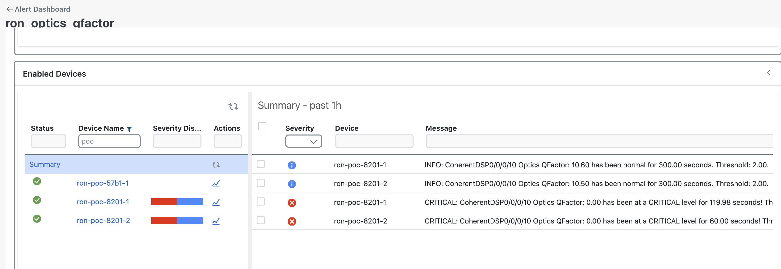Click the critical icon for ron-poc-8201-1 alert
The height and width of the screenshot is (269, 781).
pyautogui.click(x=292, y=203)
